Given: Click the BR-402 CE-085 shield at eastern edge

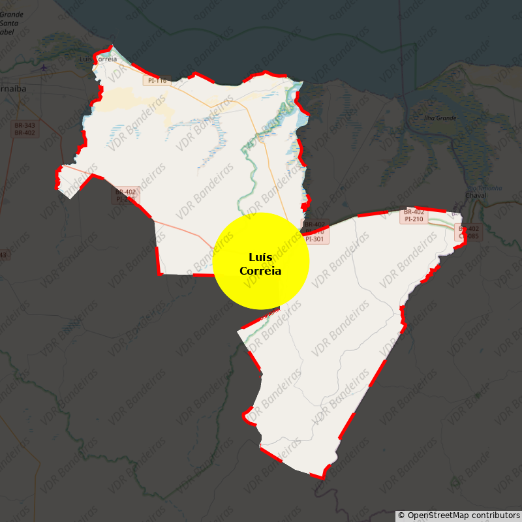Looking at the screenshot, I should 468,232.
